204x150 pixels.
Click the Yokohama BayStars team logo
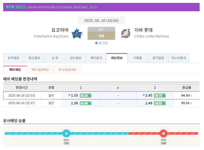point(77,33)
